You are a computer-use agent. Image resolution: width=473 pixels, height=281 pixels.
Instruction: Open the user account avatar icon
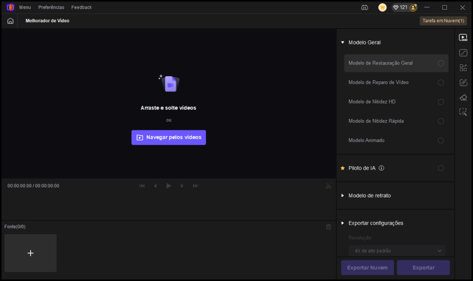(x=413, y=7)
